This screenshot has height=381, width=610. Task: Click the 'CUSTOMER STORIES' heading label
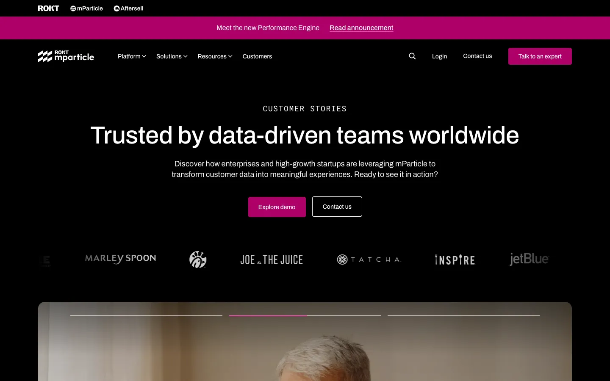pyautogui.click(x=305, y=109)
